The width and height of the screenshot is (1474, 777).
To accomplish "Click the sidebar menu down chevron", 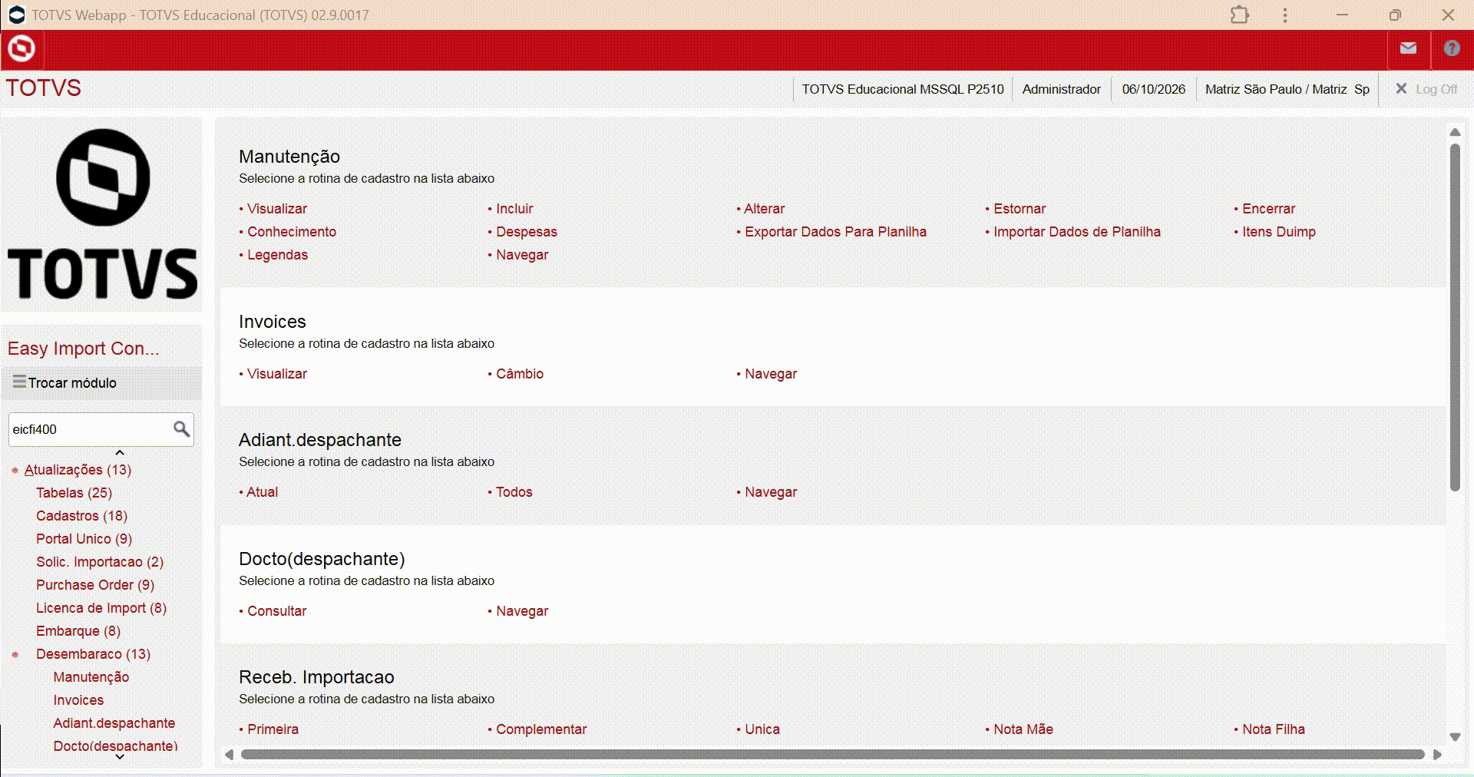I will coord(120,757).
